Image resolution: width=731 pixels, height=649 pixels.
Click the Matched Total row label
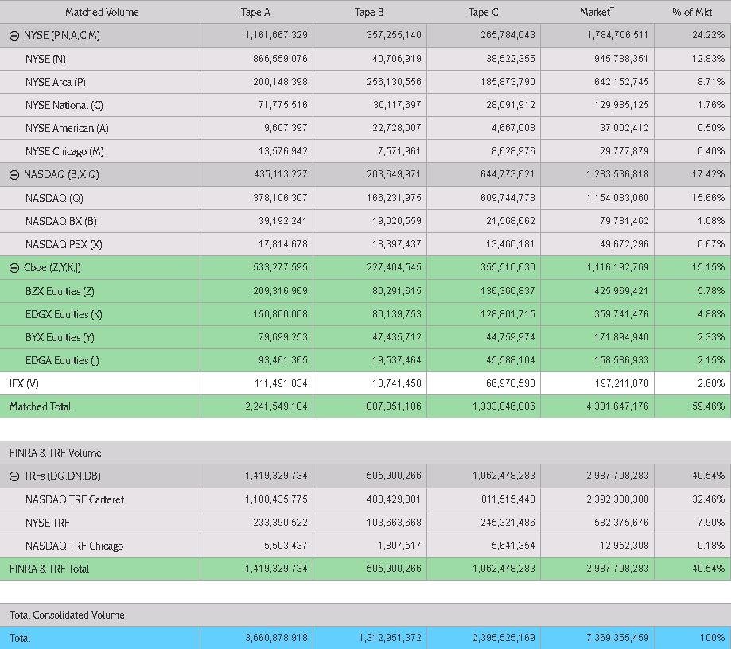tap(41, 406)
